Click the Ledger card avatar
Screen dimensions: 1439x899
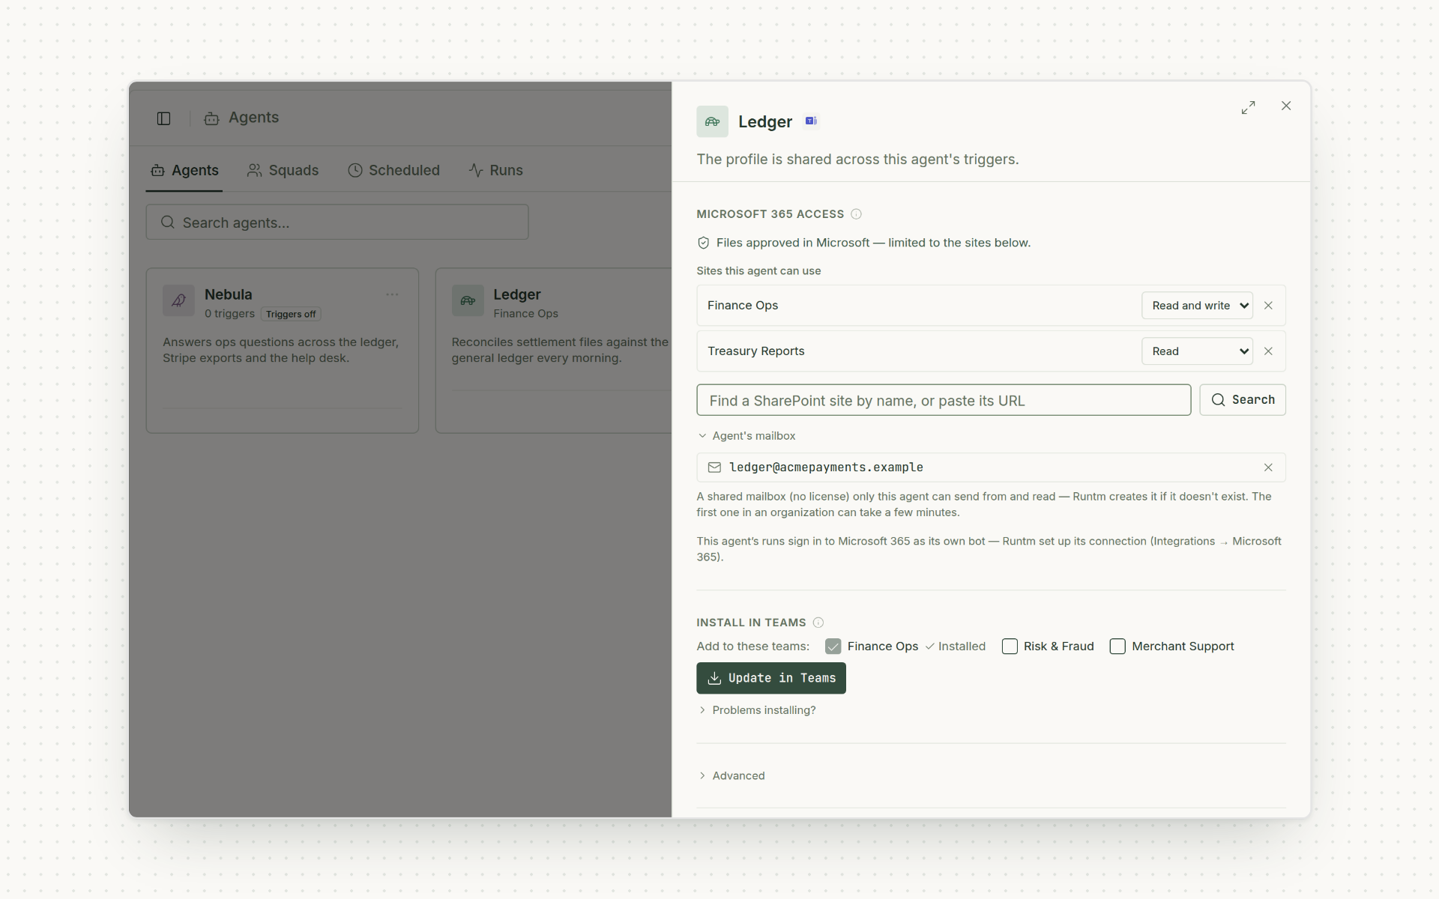tap(468, 300)
